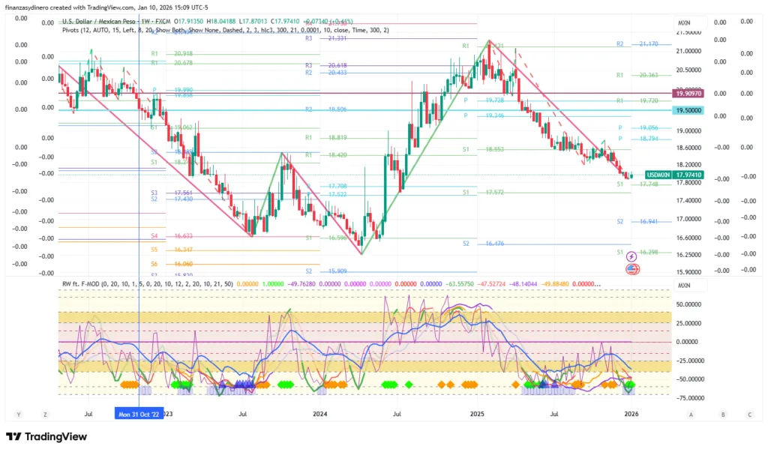The image size is (768, 452).
Task: Click the C scale icon bottom right
Action: [748, 413]
